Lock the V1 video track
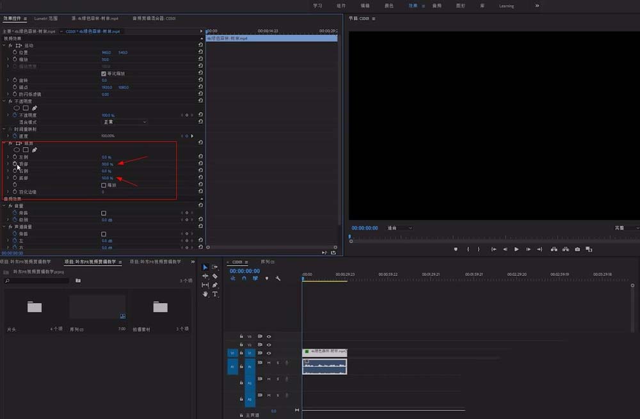Image resolution: width=640 pixels, height=419 pixels. [x=241, y=353]
